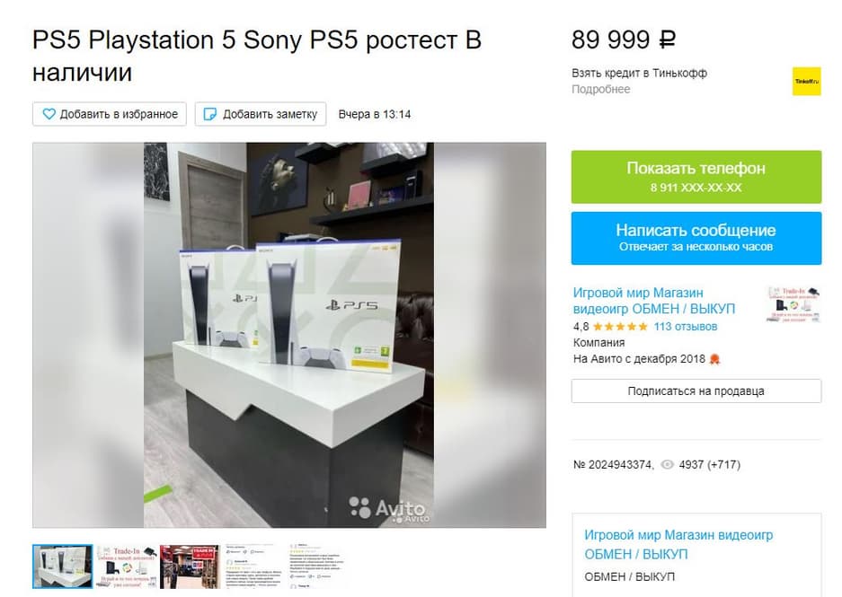842x597 pixels.
Task: Click Взять кредит в Тинькофф link
Action: tap(639, 73)
